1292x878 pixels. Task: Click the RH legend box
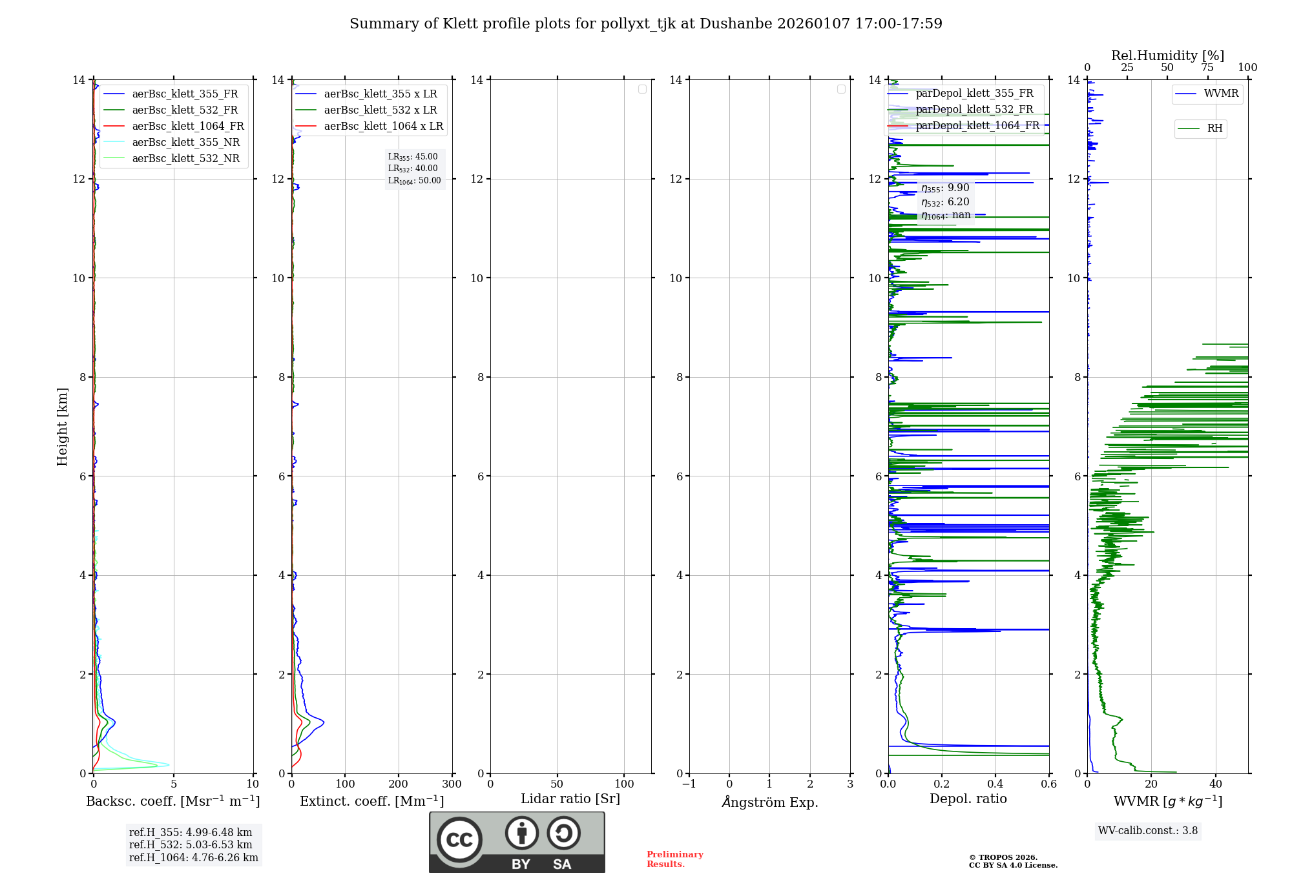point(1200,128)
